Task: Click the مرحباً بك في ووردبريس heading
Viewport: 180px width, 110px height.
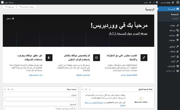Action: point(119,26)
